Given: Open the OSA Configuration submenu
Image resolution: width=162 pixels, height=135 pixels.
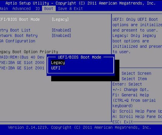Looking at the screenshot, I should (18, 41).
